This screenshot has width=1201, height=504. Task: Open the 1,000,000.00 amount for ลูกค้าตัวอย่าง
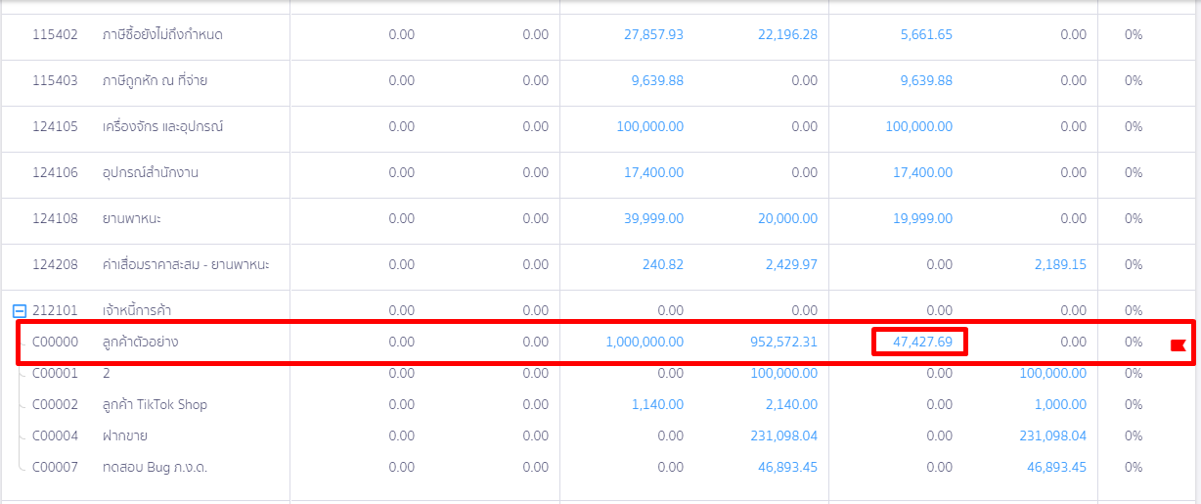tap(645, 343)
